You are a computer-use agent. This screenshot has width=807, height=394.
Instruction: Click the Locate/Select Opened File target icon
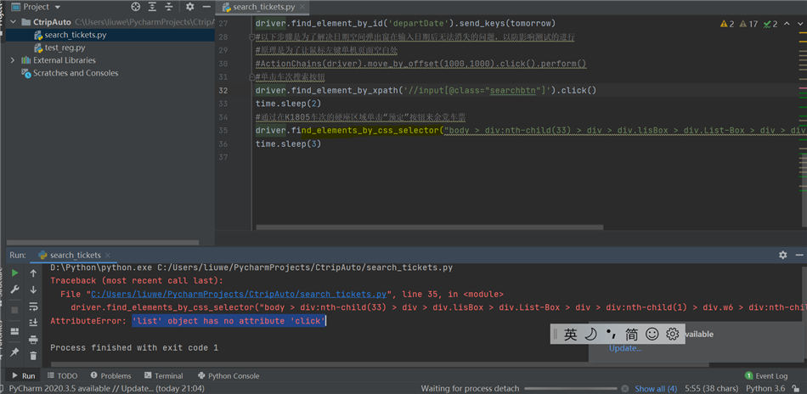135,7
